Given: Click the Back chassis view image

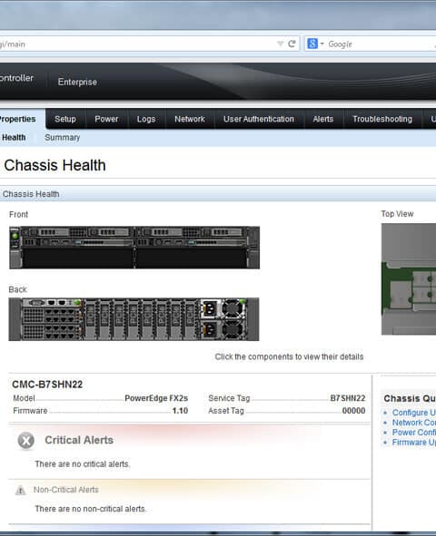Looking at the screenshot, I should click(x=134, y=319).
